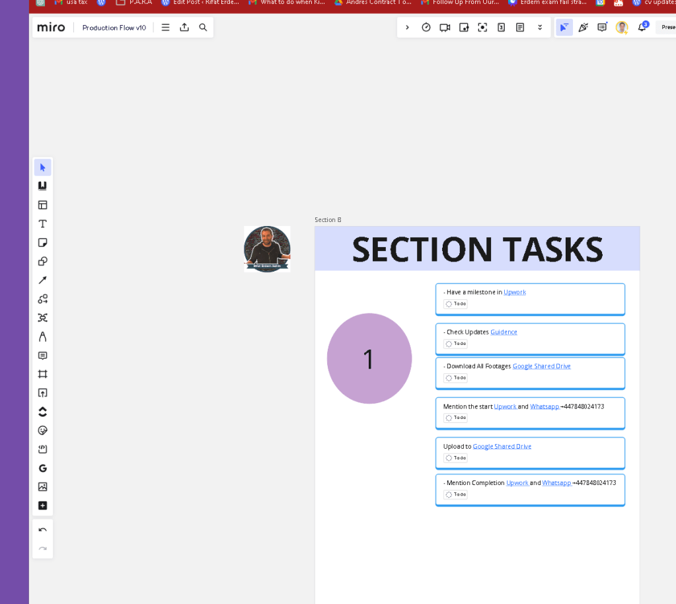Collapse the collaboration toolbar with chevron

(407, 27)
